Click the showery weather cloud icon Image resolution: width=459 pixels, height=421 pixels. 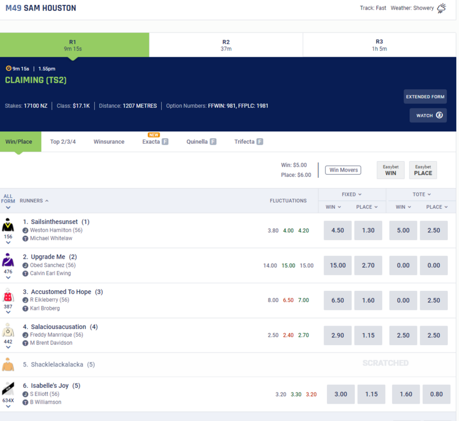click(x=442, y=8)
